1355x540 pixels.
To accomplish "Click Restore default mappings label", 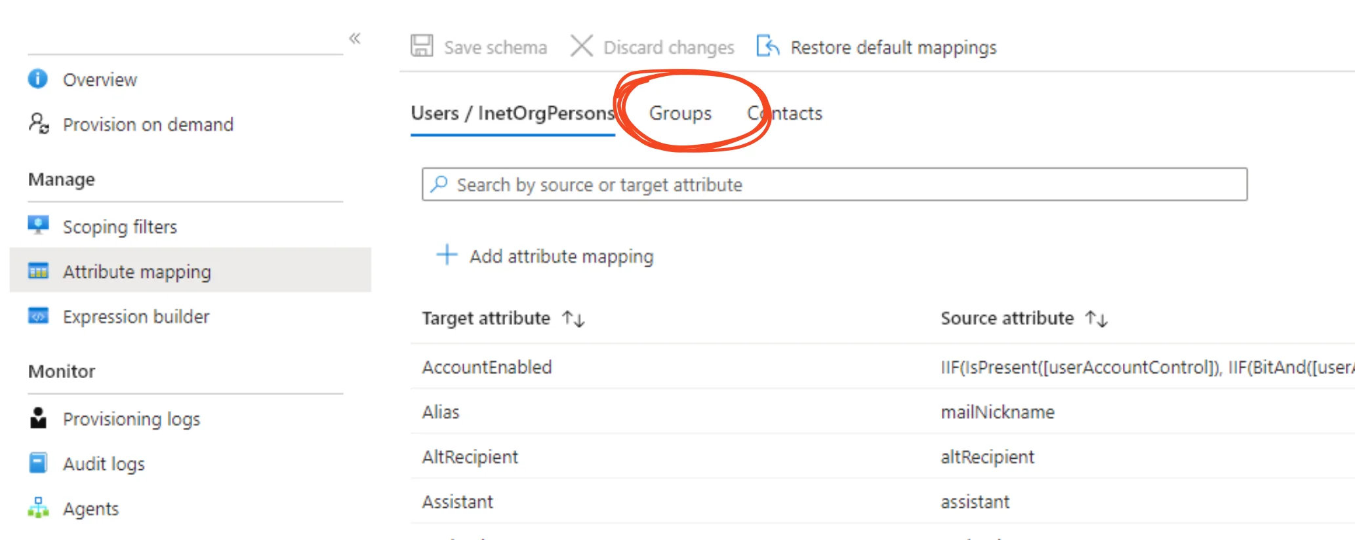I will 893,47.
